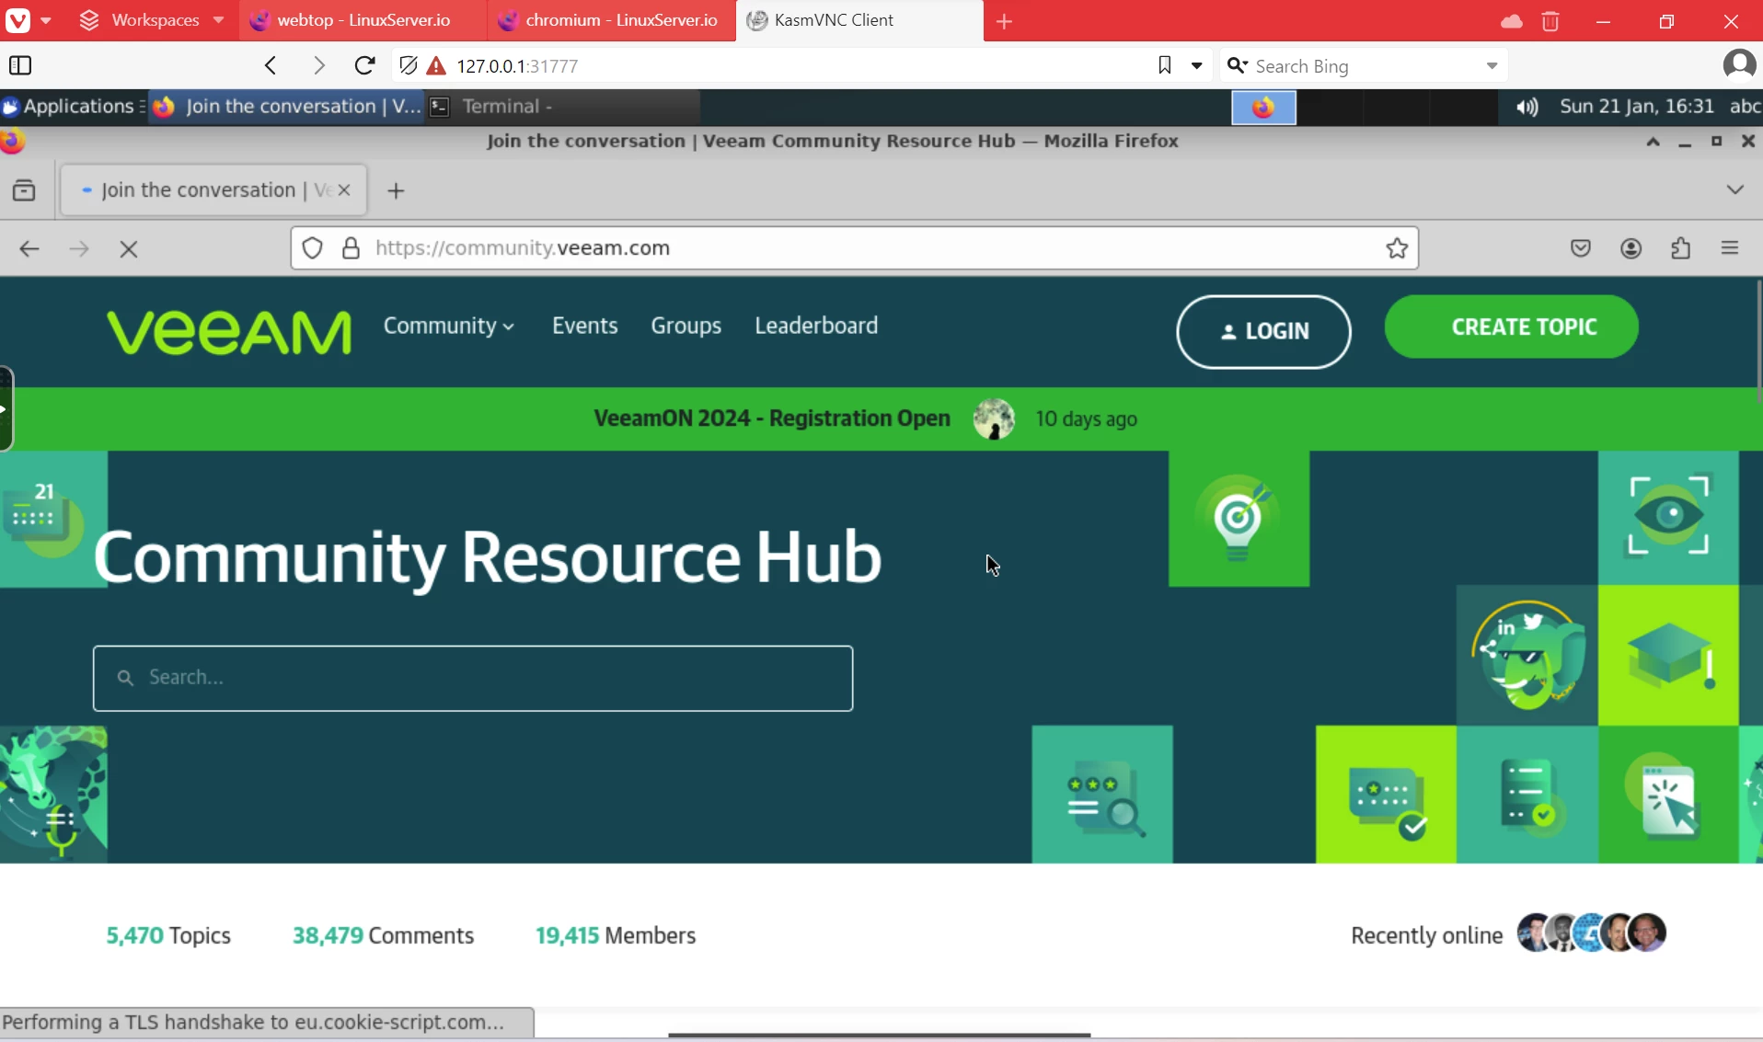Click the community Search... field
Image resolution: width=1763 pixels, height=1042 pixels.
(x=473, y=679)
